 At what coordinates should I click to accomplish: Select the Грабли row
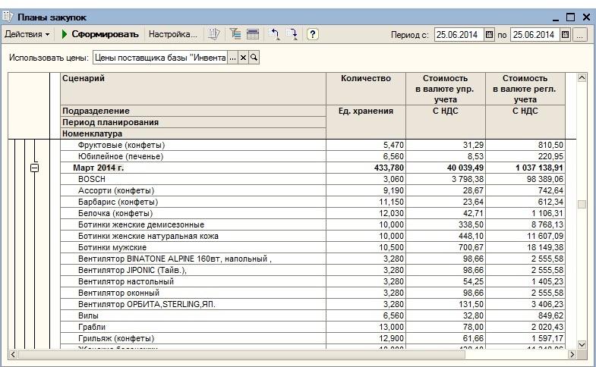click(312, 327)
